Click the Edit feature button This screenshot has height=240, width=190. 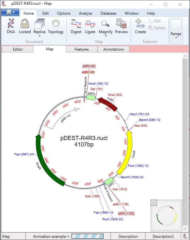coord(155,21)
